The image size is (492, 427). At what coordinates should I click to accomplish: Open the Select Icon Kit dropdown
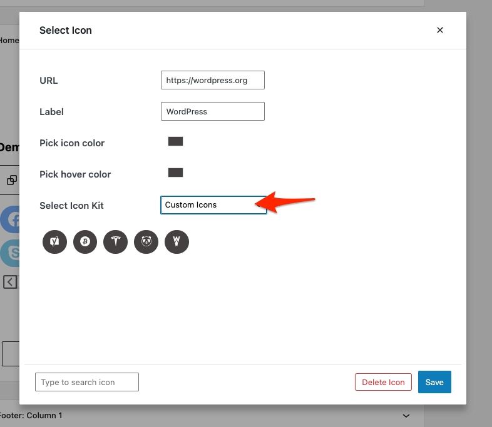pyautogui.click(x=213, y=205)
